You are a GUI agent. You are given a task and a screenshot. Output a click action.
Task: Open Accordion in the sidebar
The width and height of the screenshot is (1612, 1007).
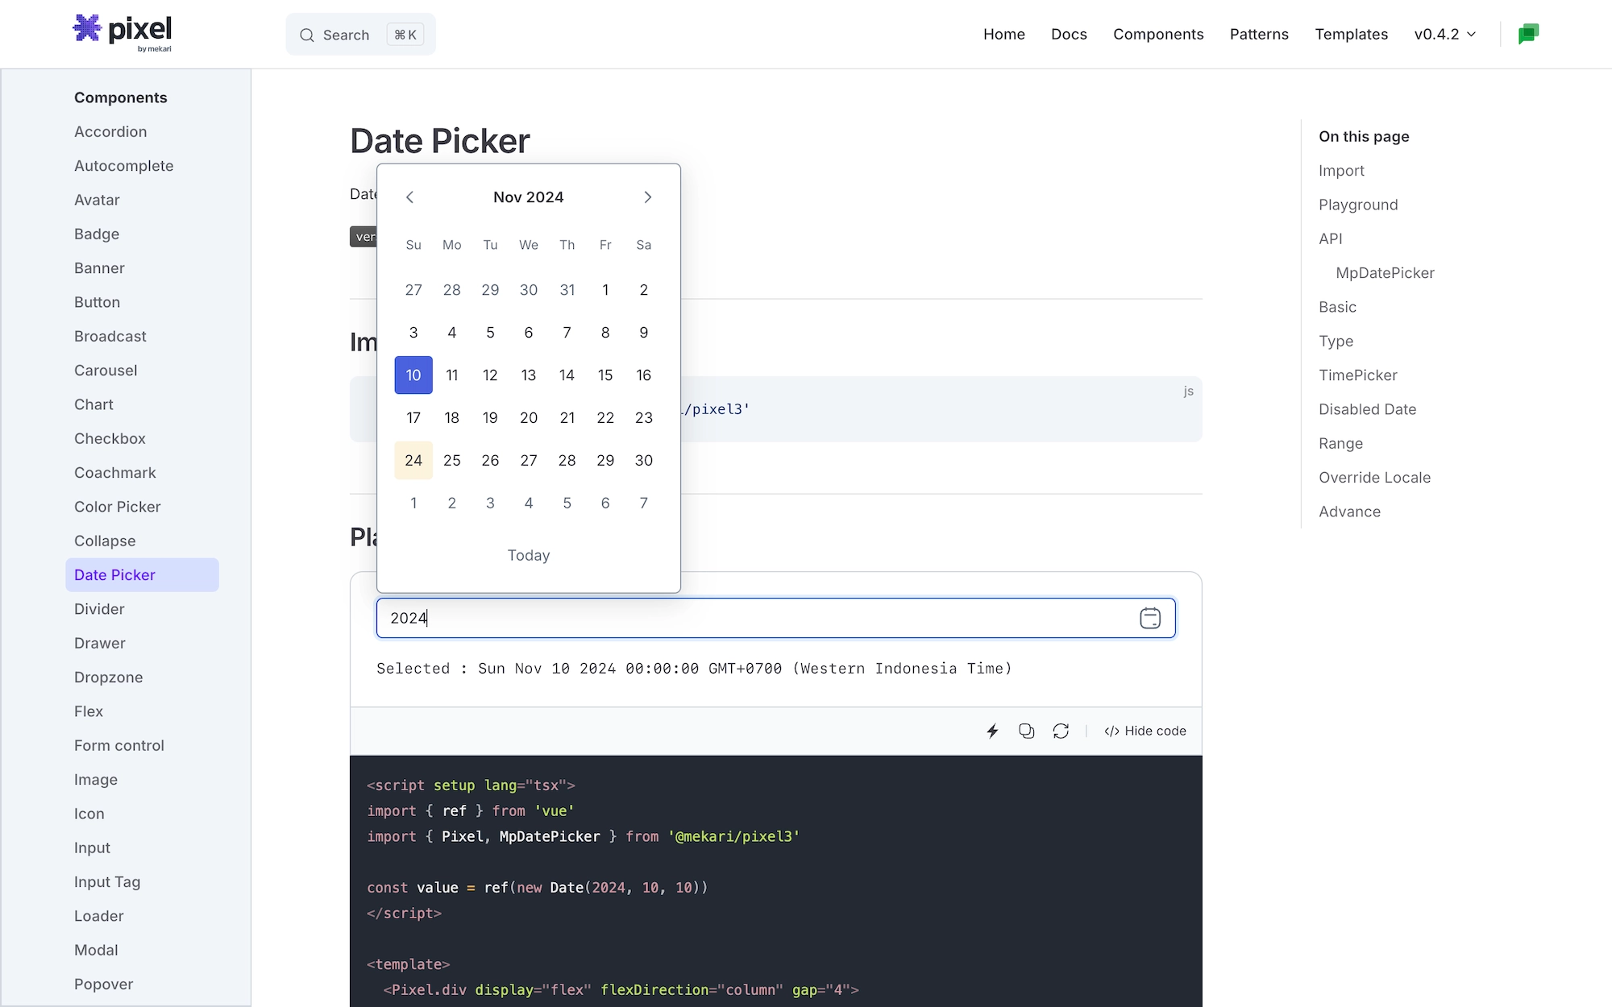tap(110, 131)
